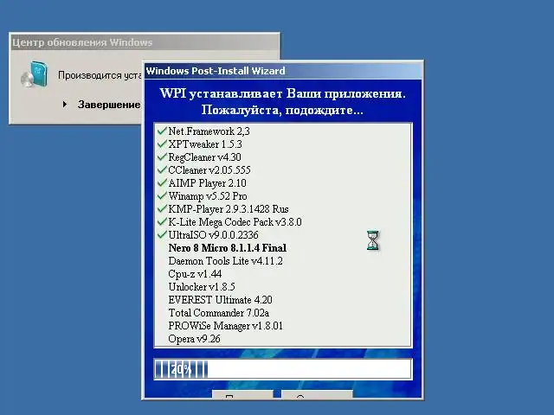This screenshot has width=554, height=415.
Task: Click the checkmark next to K-Lite Mega Codec Pack
Action: click(x=162, y=222)
